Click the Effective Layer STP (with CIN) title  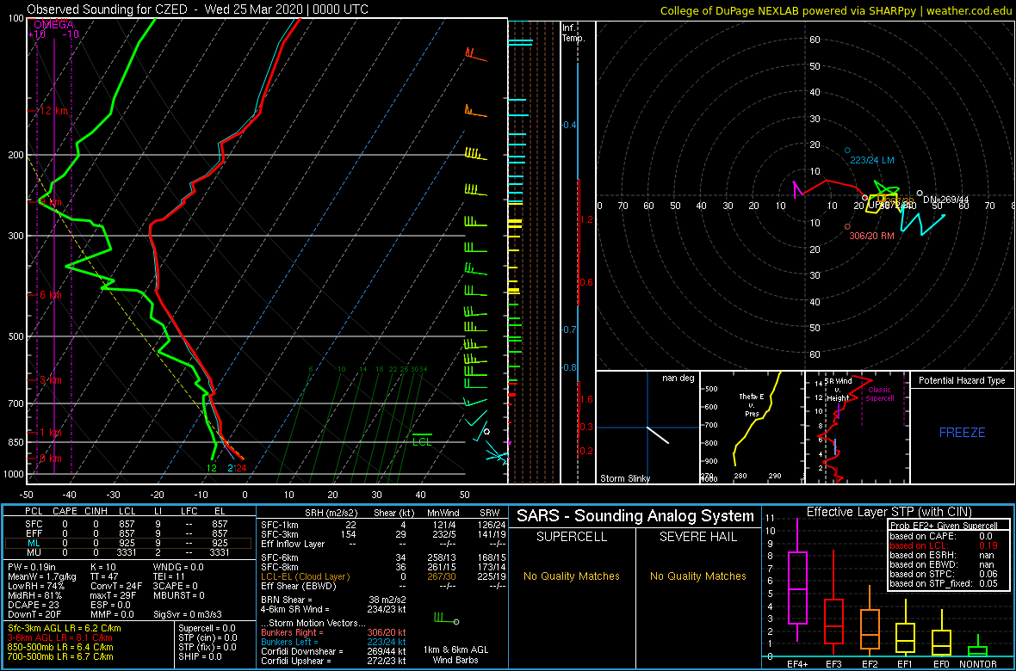click(x=889, y=512)
